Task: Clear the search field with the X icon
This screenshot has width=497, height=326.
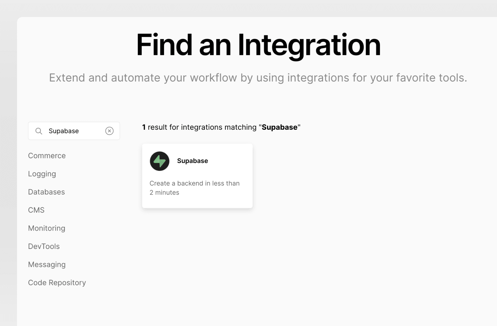Action: 109,131
